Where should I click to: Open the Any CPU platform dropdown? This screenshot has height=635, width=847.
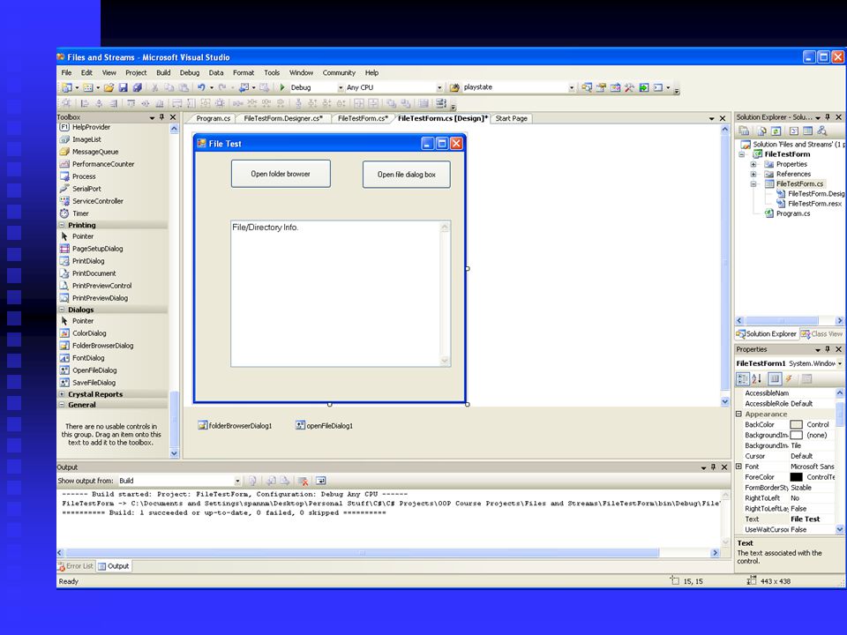[x=439, y=87]
